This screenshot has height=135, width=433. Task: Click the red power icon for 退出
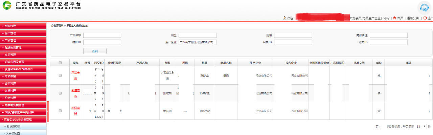(425, 18)
